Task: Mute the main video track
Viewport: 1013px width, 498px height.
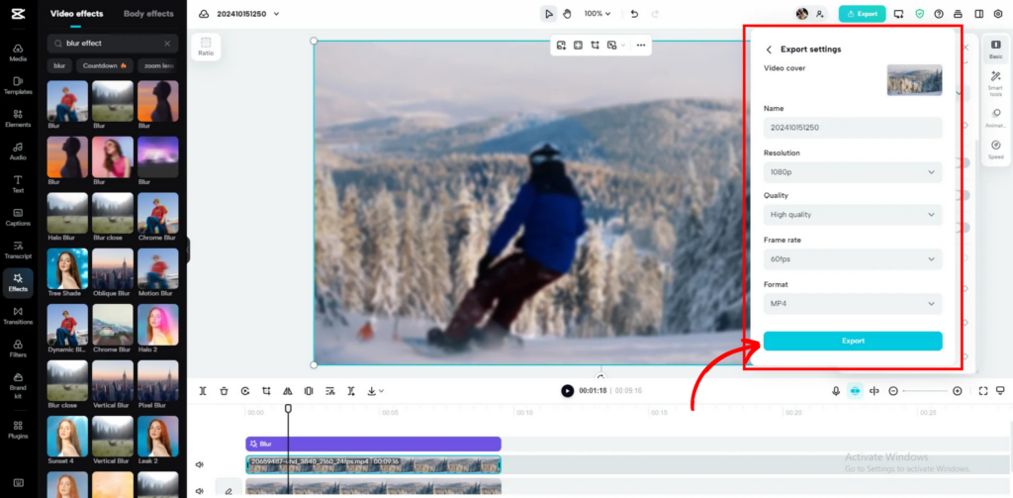Action: tap(200, 464)
